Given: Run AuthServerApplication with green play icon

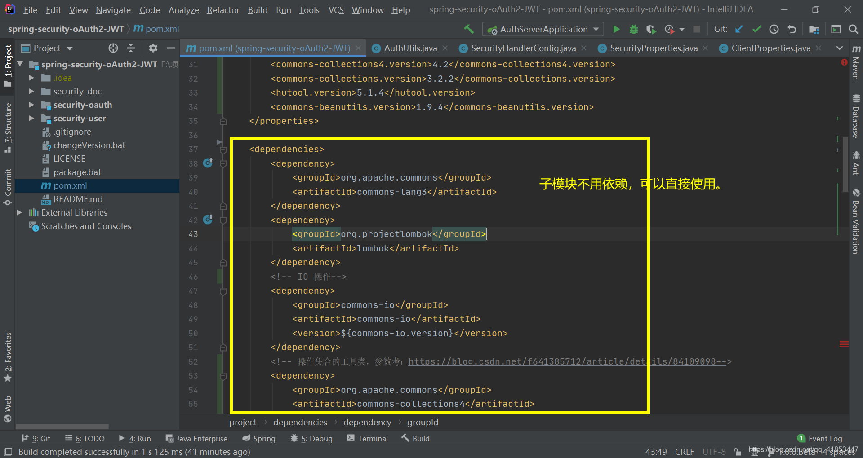Looking at the screenshot, I should pyautogui.click(x=616, y=29).
